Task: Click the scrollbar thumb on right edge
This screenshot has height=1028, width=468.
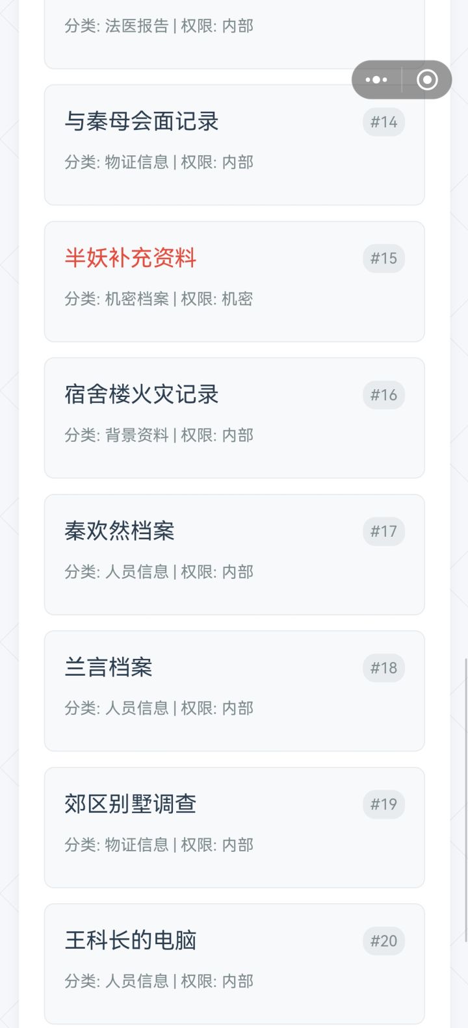Action: coord(465,799)
